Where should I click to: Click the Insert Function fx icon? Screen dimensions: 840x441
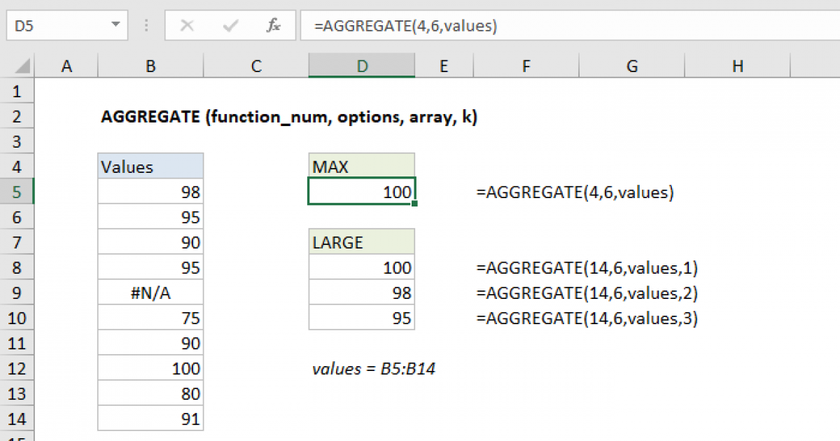[x=273, y=25]
